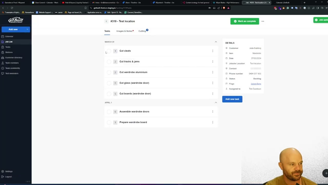Mark Cut wardrobe aluminium as done
The width and height of the screenshot is (328, 185).
pos(109,72)
